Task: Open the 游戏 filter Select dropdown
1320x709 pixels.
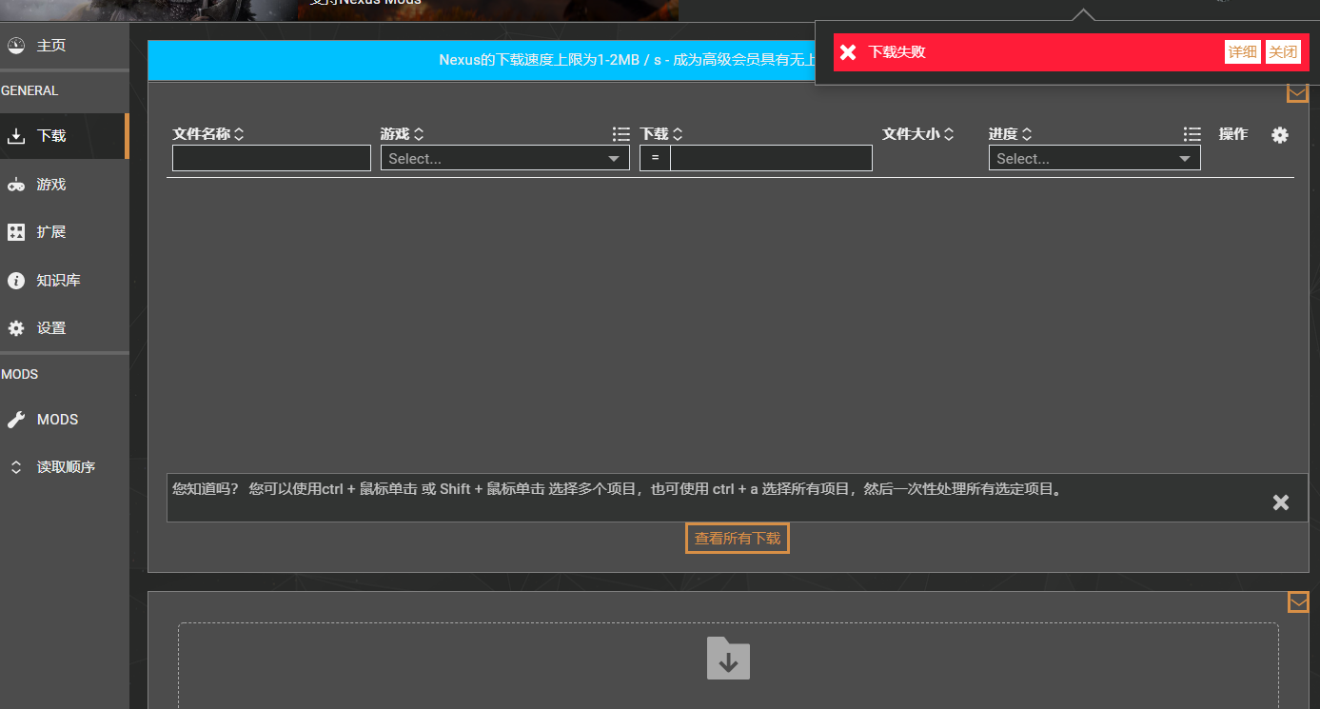Action: click(505, 158)
